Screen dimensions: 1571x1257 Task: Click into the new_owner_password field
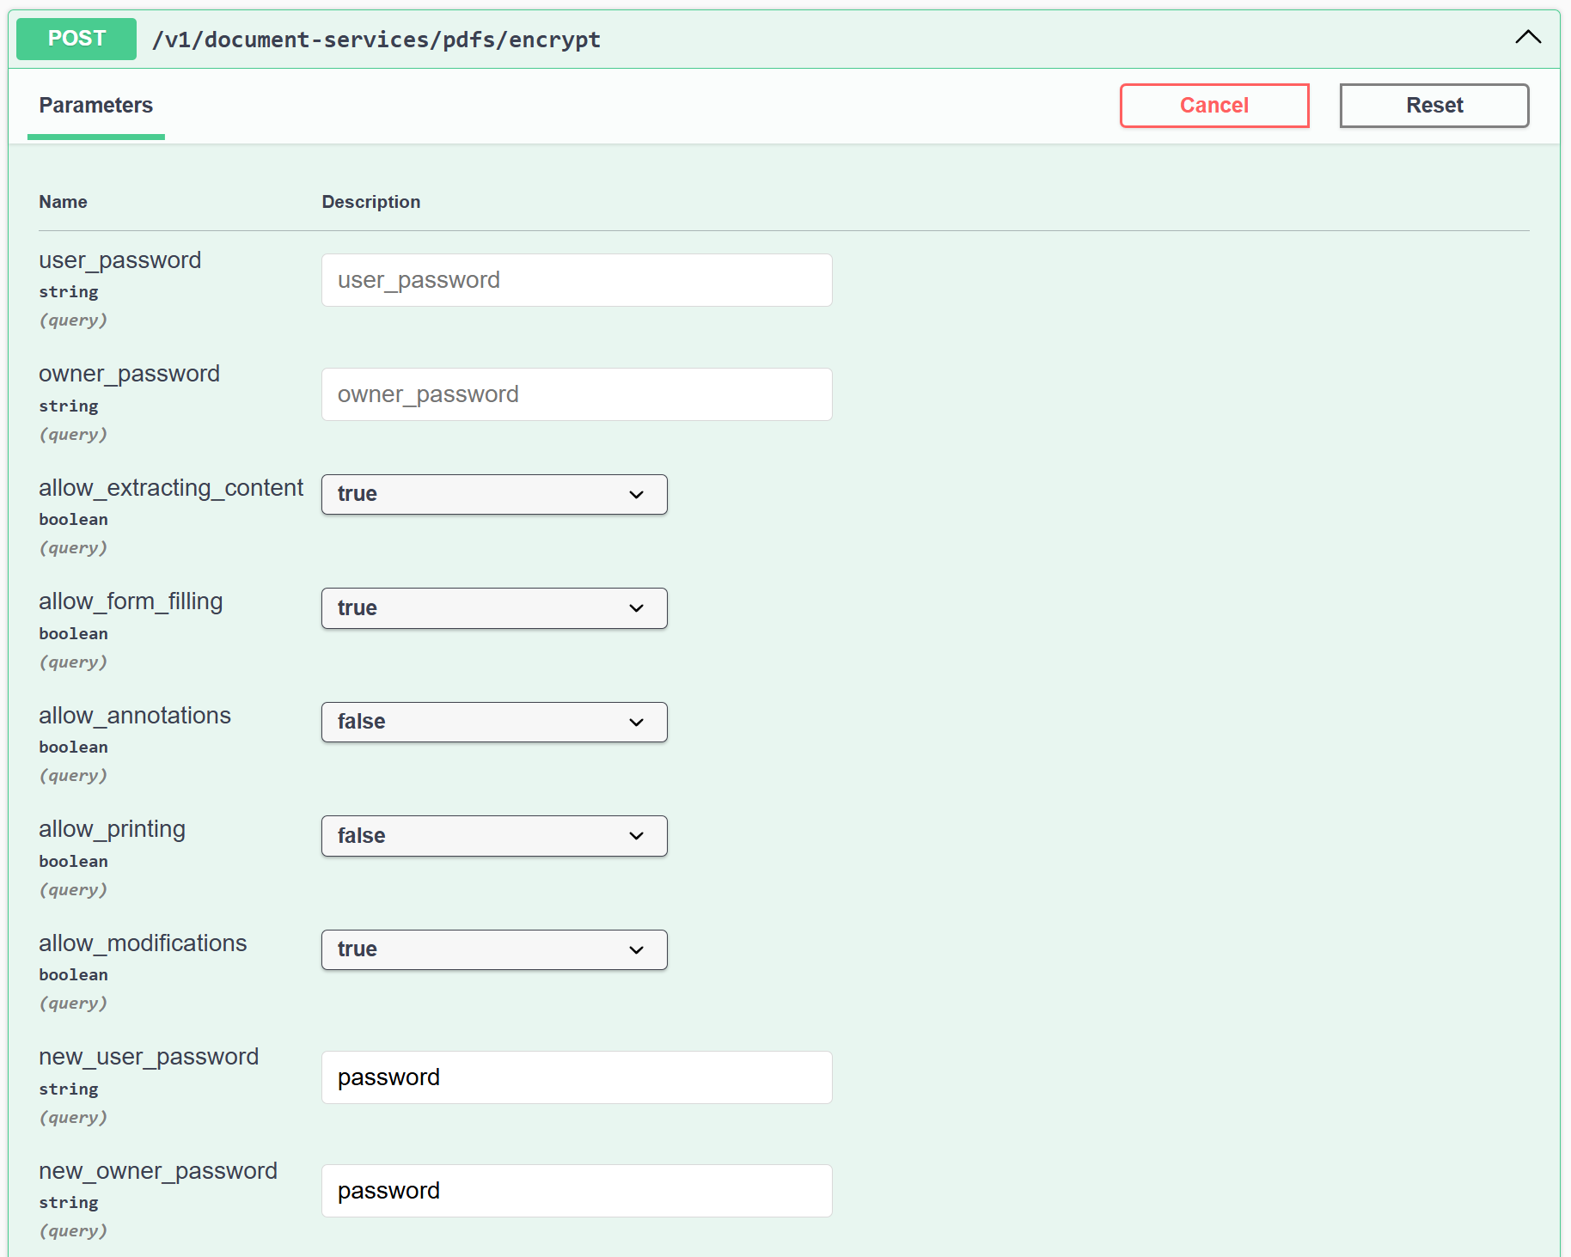[x=576, y=1191]
